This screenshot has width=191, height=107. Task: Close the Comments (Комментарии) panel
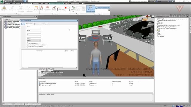point(153,78)
